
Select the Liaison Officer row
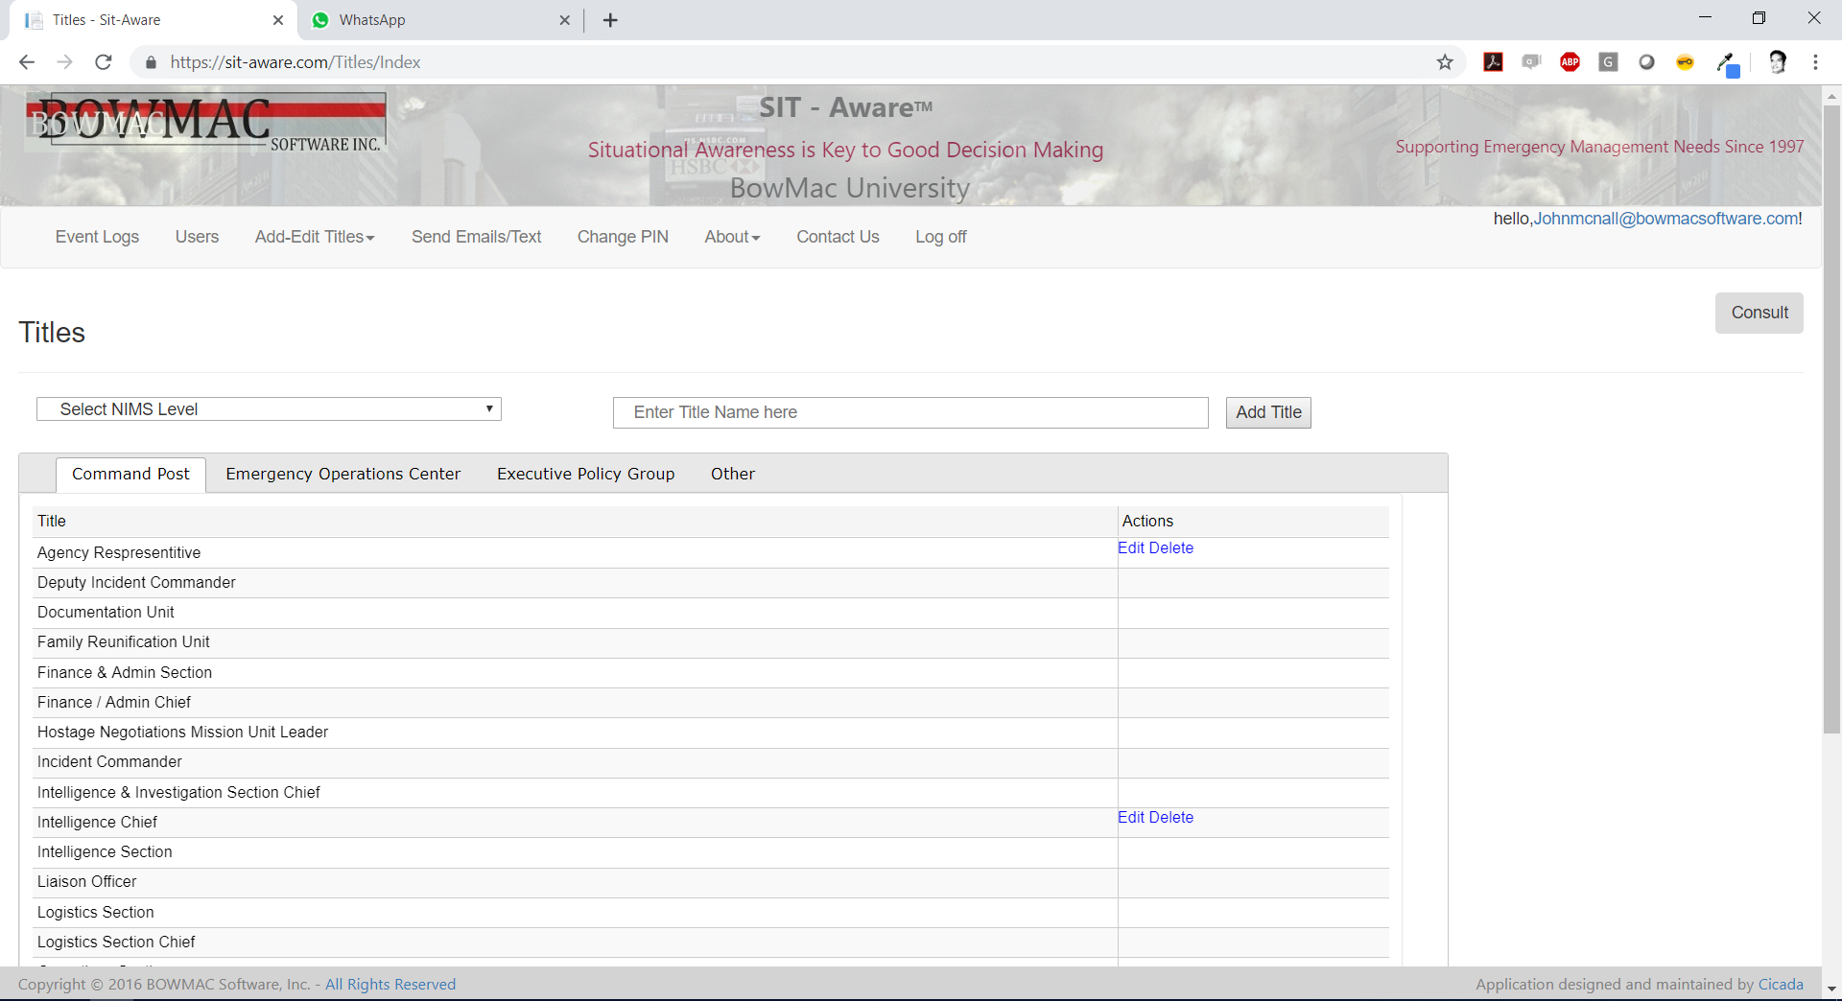point(711,882)
